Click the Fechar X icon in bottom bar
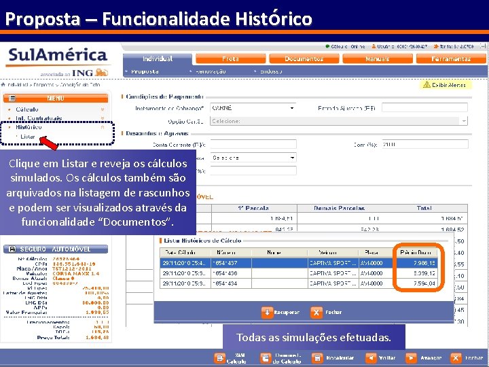Screen dimensions: 489x367 point(456,358)
